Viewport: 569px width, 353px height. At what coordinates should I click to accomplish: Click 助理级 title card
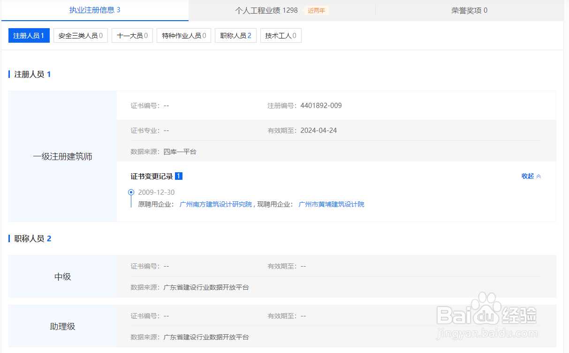click(62, 326)
